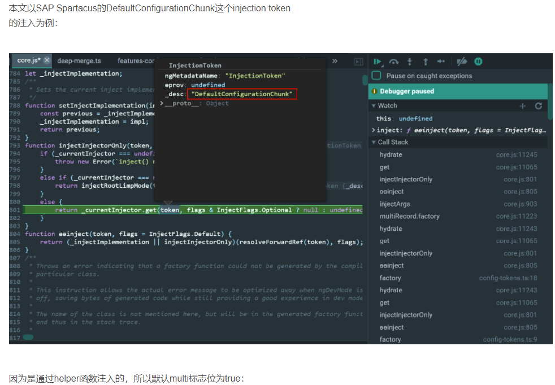Deactivate breakpoints icon

point(462,62)
